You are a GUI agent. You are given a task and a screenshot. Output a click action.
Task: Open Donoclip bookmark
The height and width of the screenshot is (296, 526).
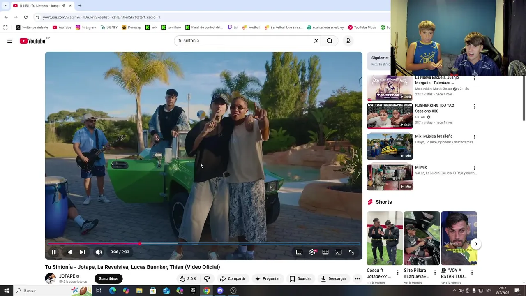pos(131,28)
